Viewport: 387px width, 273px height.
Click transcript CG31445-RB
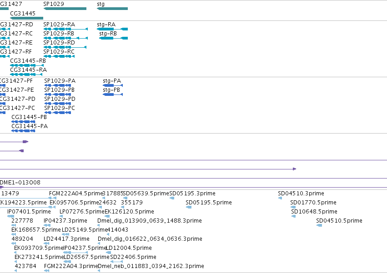point(27,65)
